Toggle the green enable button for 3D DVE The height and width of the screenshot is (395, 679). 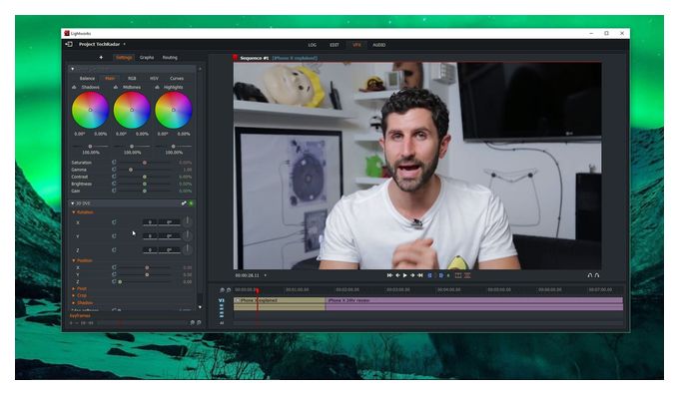pyautogui.click(x=191, y=203)
